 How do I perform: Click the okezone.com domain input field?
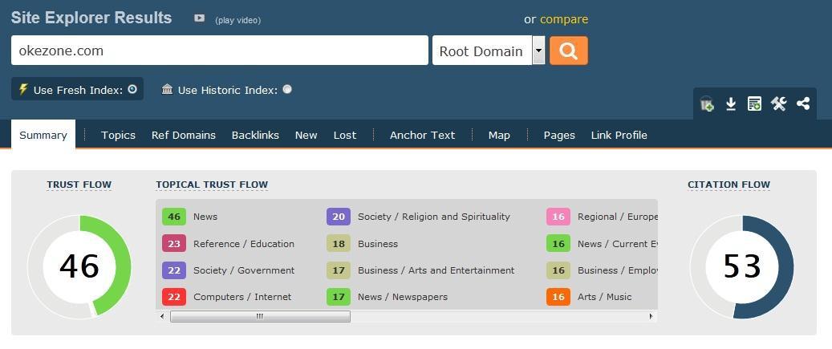pyautogui.click(x=220, y=51)
